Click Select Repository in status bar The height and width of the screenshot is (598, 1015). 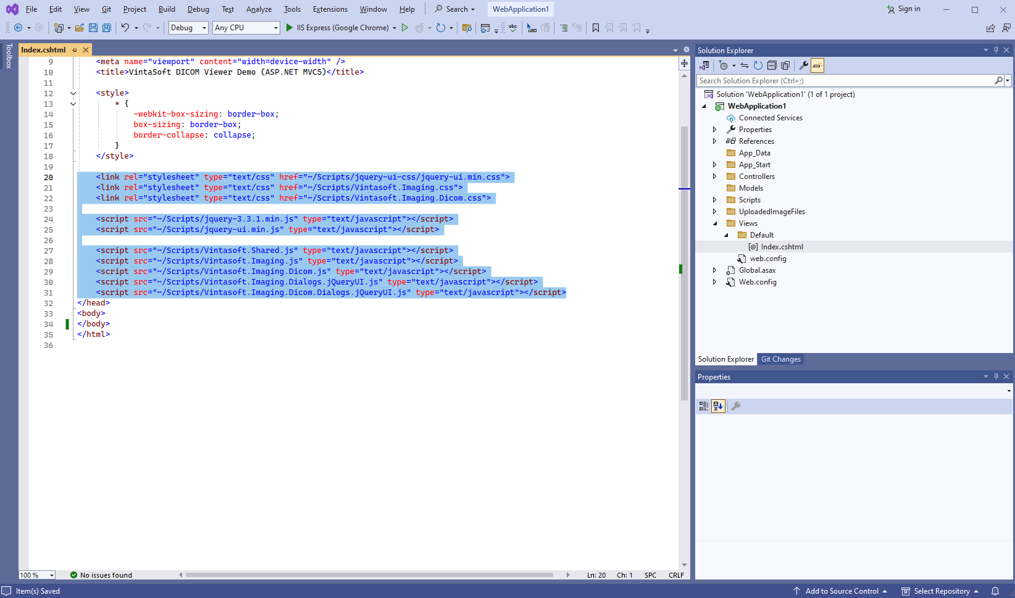[x=940, y=591]
